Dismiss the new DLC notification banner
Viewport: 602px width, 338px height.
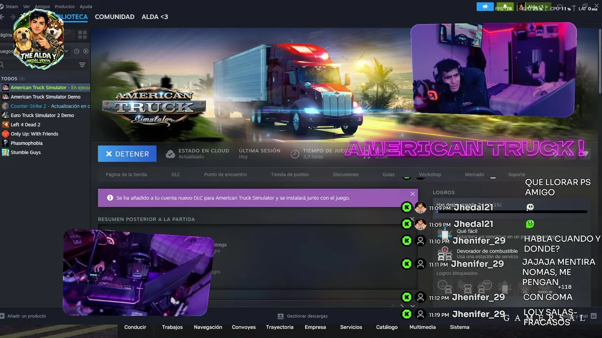click(412, 194)
